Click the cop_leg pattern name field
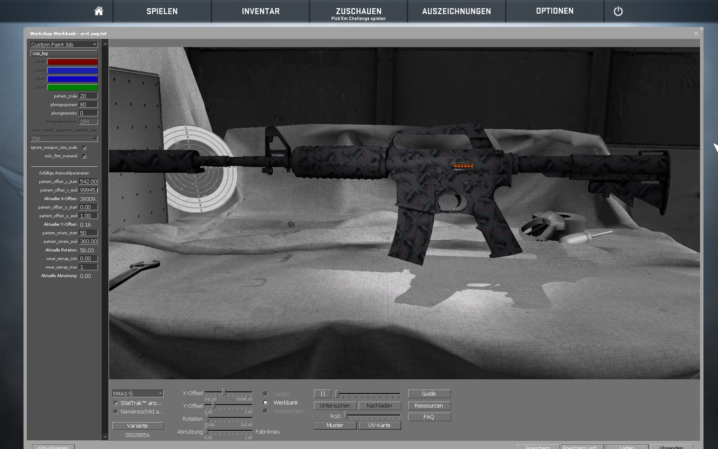This screenshot has height=449, width=718. (64, 53)
